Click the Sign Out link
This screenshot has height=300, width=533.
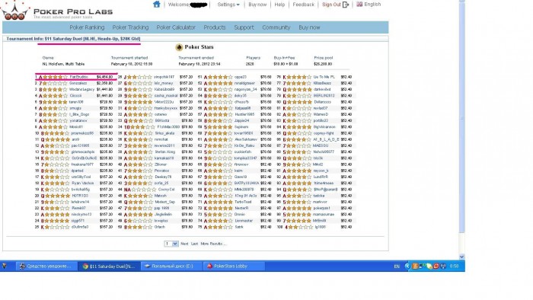coord(331,5)
